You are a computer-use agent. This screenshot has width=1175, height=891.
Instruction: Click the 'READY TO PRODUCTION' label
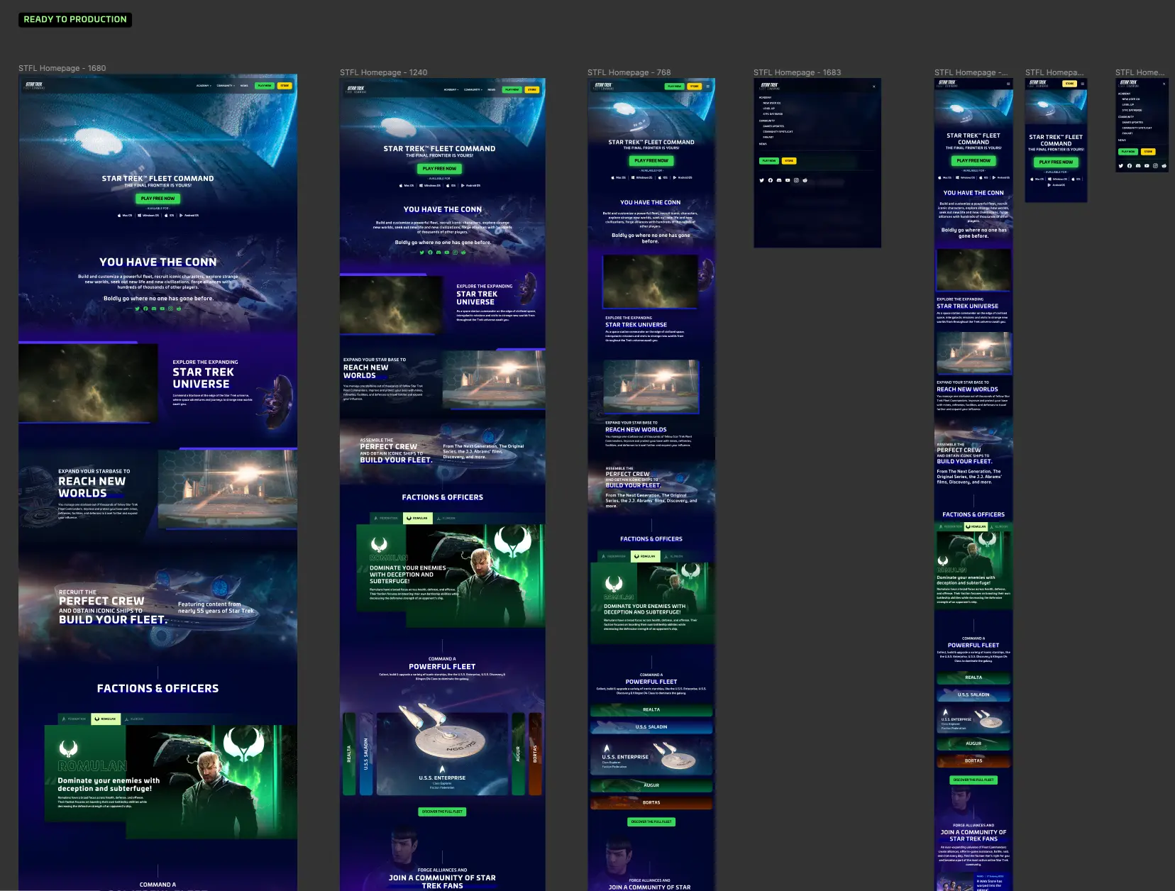coord(75,19)
